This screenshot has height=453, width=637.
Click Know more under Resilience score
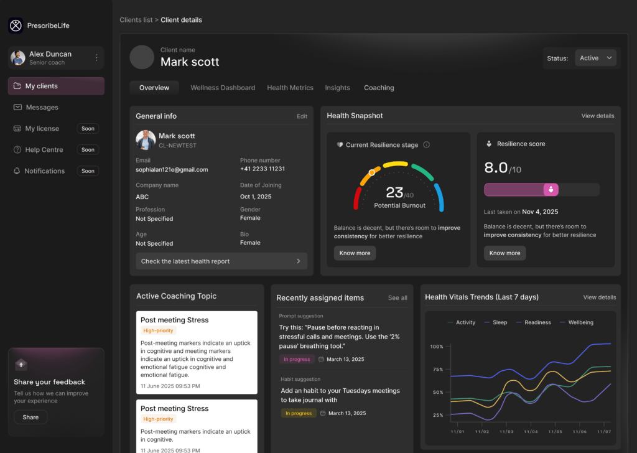(504, 253)
